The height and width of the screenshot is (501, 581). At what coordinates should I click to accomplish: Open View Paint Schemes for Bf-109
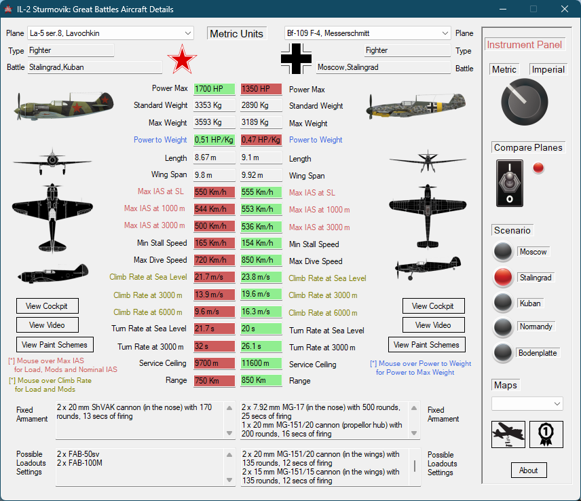pos(426,345)
